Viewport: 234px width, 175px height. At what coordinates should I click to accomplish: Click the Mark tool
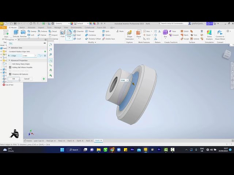120,31
